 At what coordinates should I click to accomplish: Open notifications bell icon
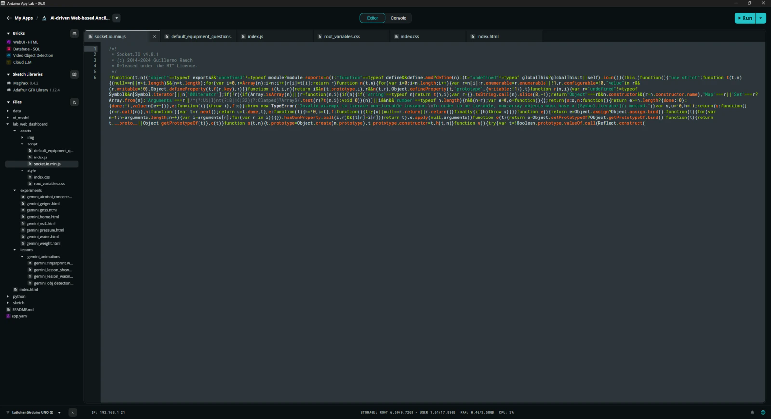pyautogui.click(x=752, y=413)
